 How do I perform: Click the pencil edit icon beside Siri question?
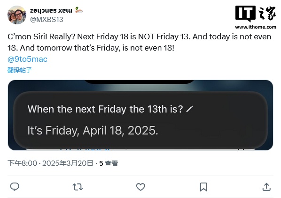pos(189,109)
